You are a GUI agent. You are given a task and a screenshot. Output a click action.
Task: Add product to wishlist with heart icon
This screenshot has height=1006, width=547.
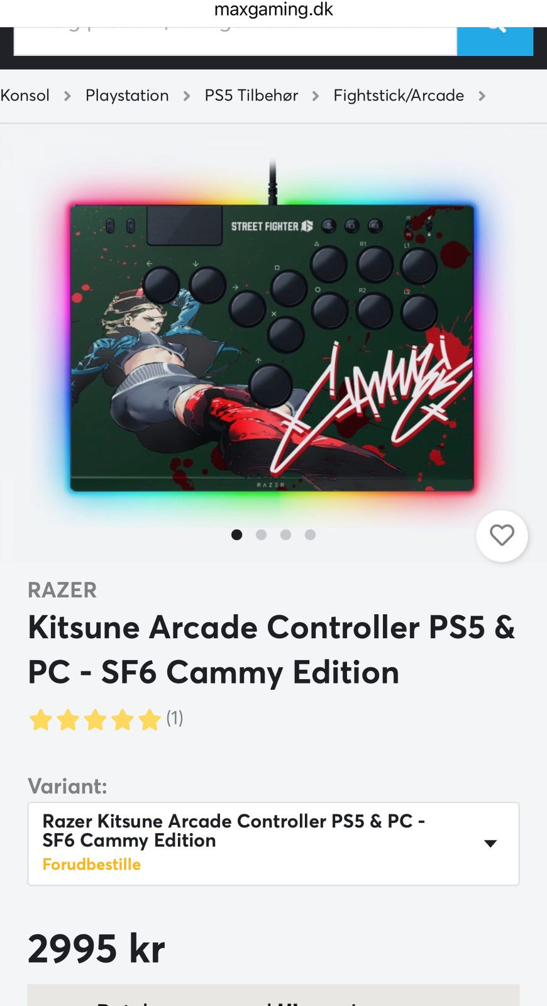pyautogui.click(x=502, y=536)
